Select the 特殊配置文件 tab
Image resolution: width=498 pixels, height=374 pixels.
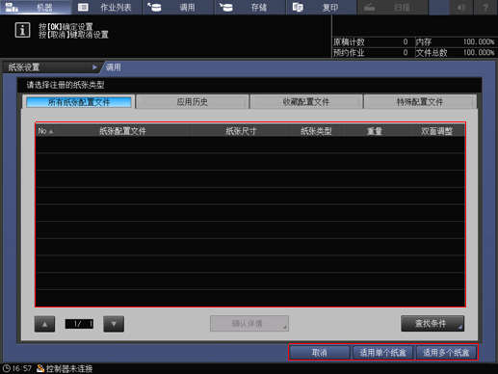tap(420, 102)
